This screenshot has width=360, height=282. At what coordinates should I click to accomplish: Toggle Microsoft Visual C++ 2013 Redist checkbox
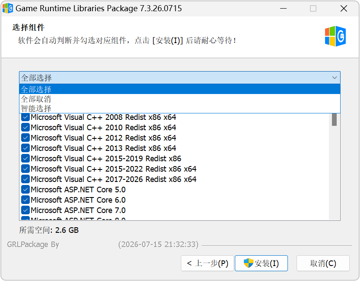click(x=25, y=148)
